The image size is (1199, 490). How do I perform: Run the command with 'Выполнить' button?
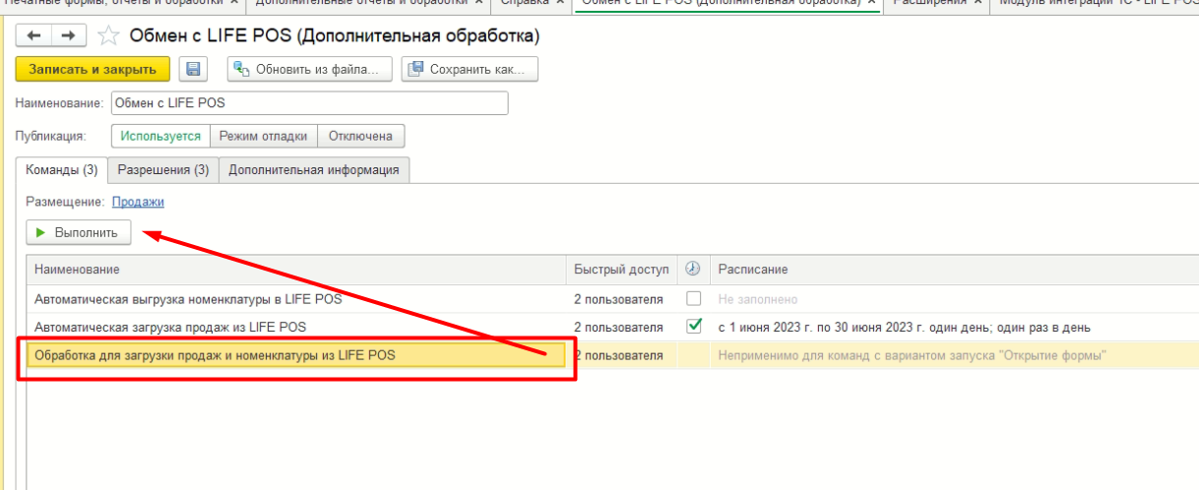pyautogui.click(x=78, y=233)
